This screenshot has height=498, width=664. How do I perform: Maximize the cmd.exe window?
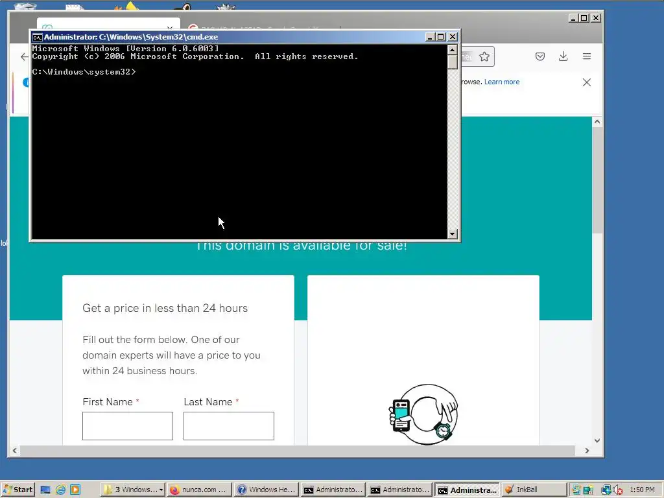click(x=441, y=37)
